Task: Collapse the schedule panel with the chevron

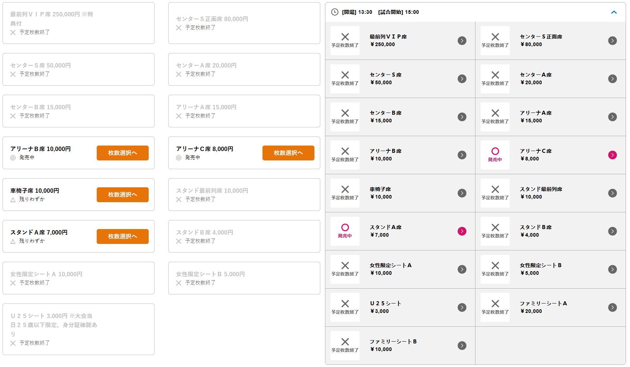Action: coord(614,12)
